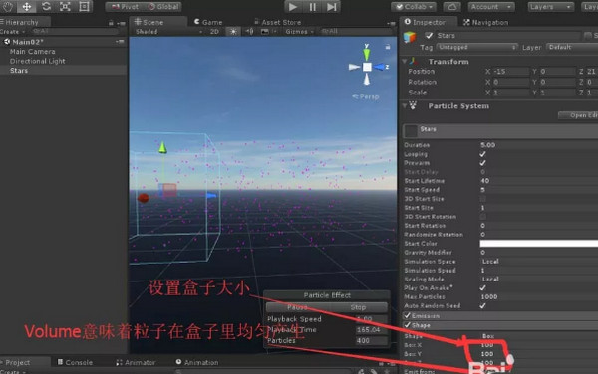Viewport: 598px width, 374px height.
Task: Toggle scene effects image icon
Action: pos(265,31)
